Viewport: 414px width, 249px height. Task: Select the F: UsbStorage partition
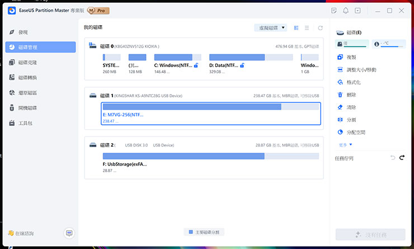[x=211, y=163]
